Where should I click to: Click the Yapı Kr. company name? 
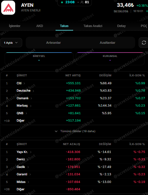tap(22, 152)
